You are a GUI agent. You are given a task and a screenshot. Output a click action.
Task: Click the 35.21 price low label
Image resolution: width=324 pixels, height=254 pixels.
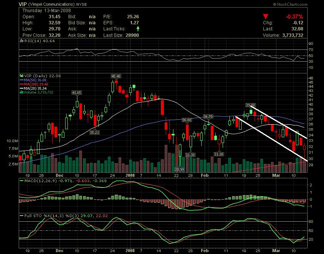(95, 133)
